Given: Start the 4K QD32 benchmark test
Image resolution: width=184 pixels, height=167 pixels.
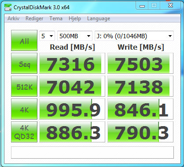Looking at the screenshot, I should pyautogui.click(x=24, y=132).
